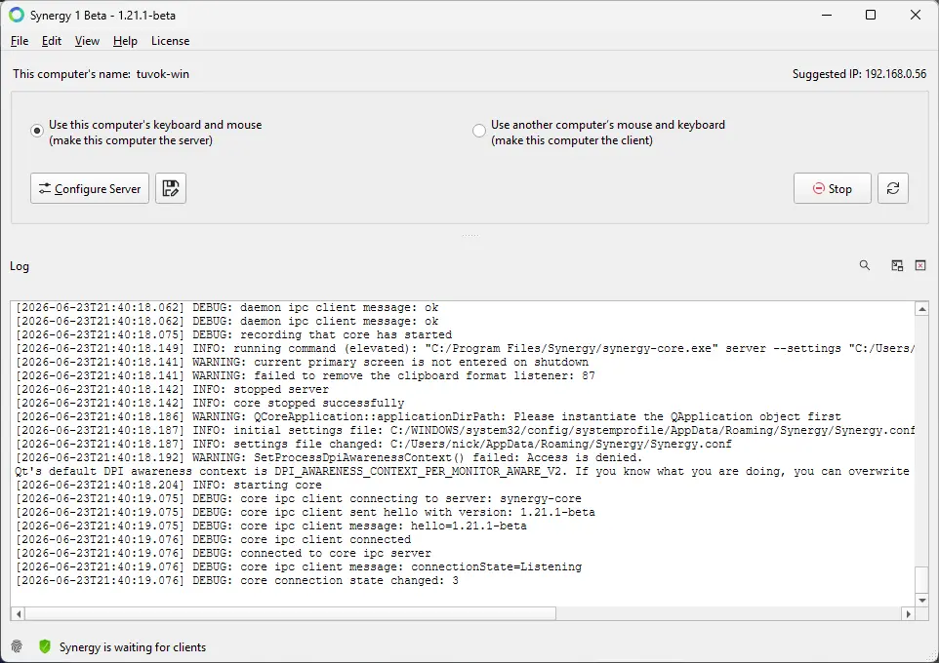This screenshot has height=663, width=939.
Task: Click the 'recording that core has started' log line
Action: tap(233, 335)
